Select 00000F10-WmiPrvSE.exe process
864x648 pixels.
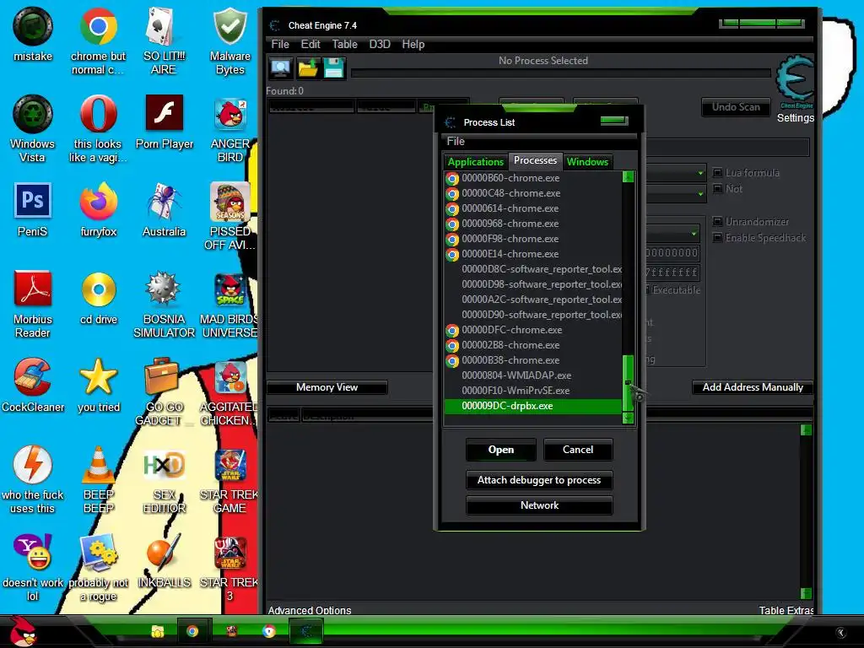click(x=533, y=391)
